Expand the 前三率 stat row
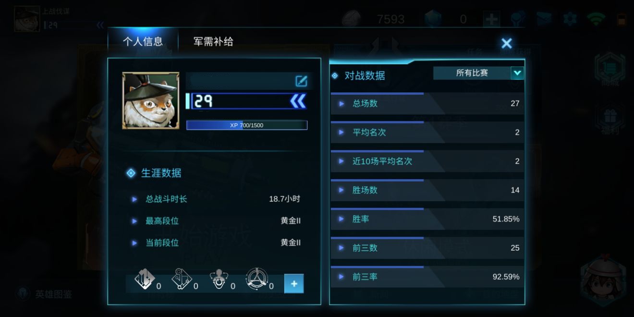 (x=427, y=277)
